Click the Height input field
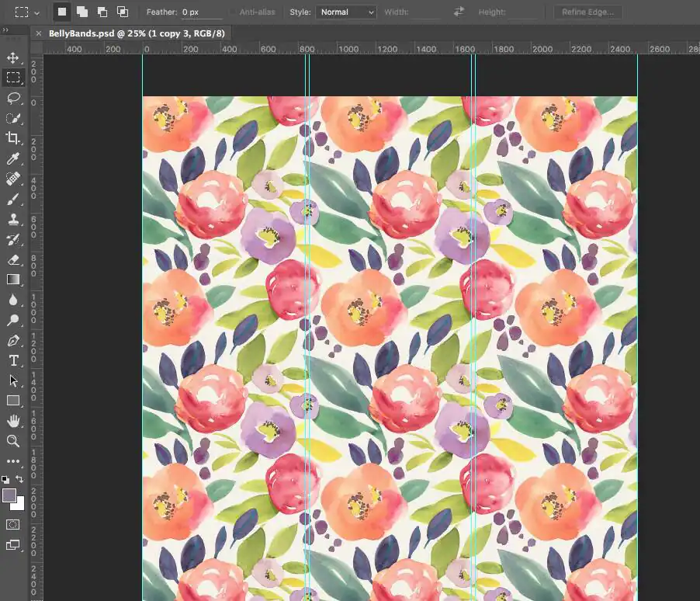Viewport: 700px width, 601px height. (527, 12)
